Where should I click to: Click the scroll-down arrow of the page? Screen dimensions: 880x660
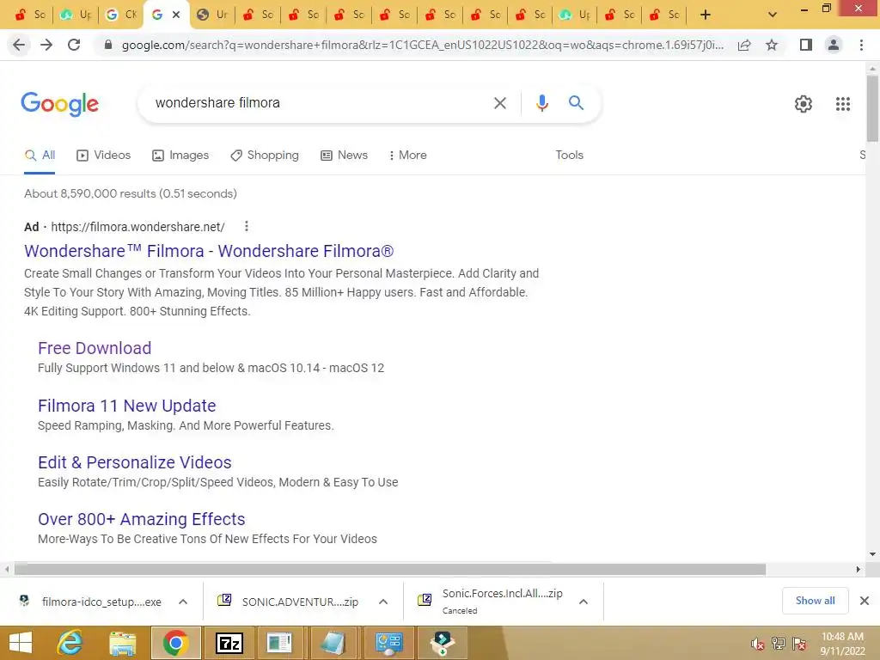tap(872, 554)
